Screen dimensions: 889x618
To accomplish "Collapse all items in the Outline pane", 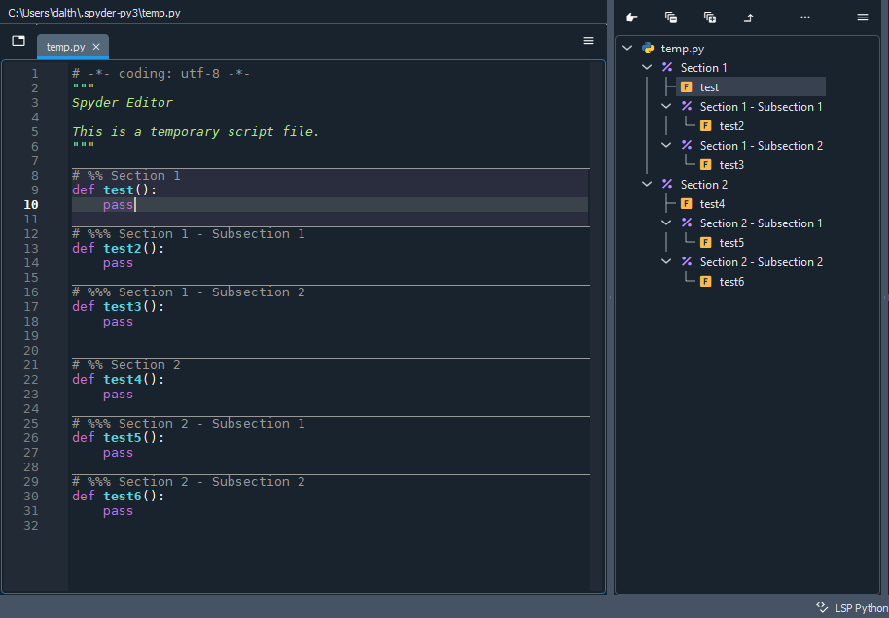I will coord(670,17).
